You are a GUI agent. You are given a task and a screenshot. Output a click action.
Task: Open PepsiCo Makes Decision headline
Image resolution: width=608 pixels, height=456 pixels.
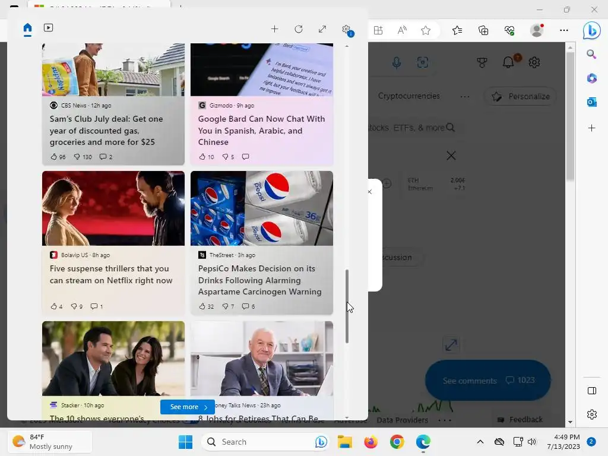pyautogui.click(x=260, y=280)
